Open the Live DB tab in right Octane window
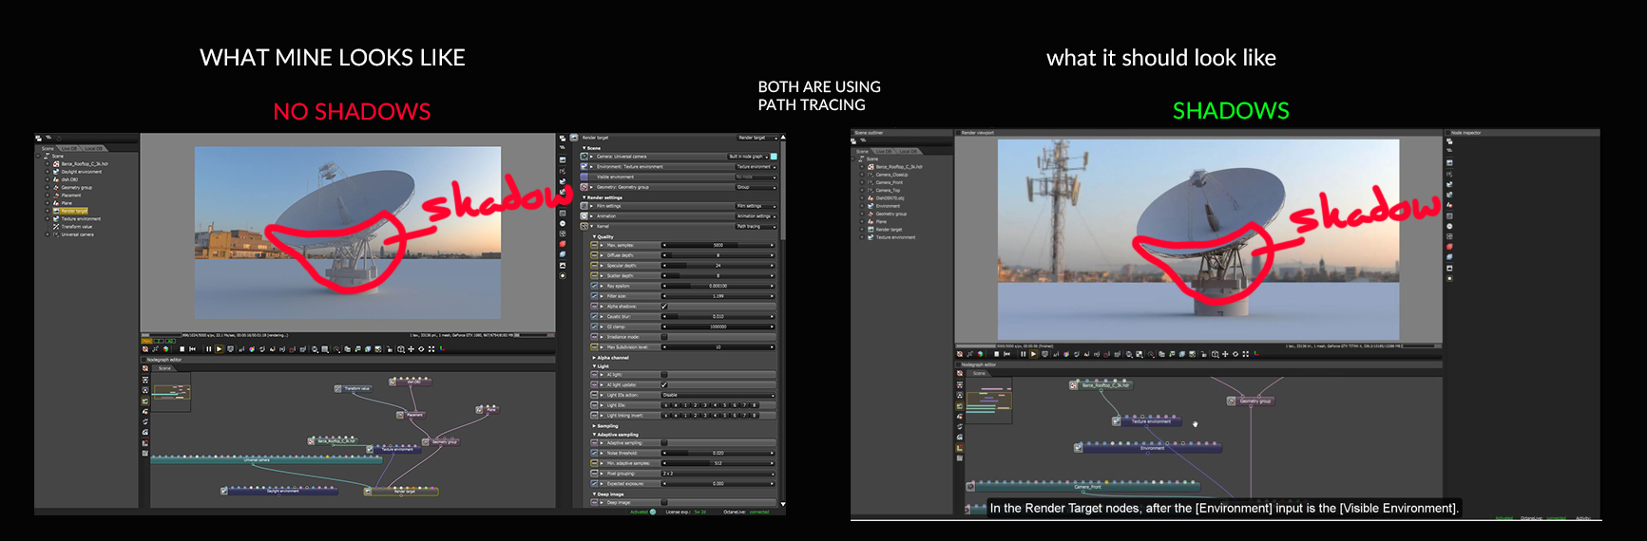The height and width of the screenshot is (541, 1647). (884, 151)
